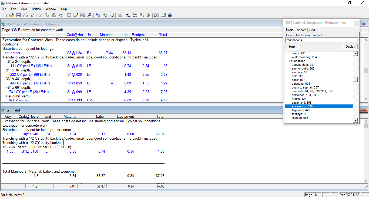Click '.444 CY per LF (34 LF/Hr)' costbook line
Viewport: 369px width, 197px height.
point(29,83)
